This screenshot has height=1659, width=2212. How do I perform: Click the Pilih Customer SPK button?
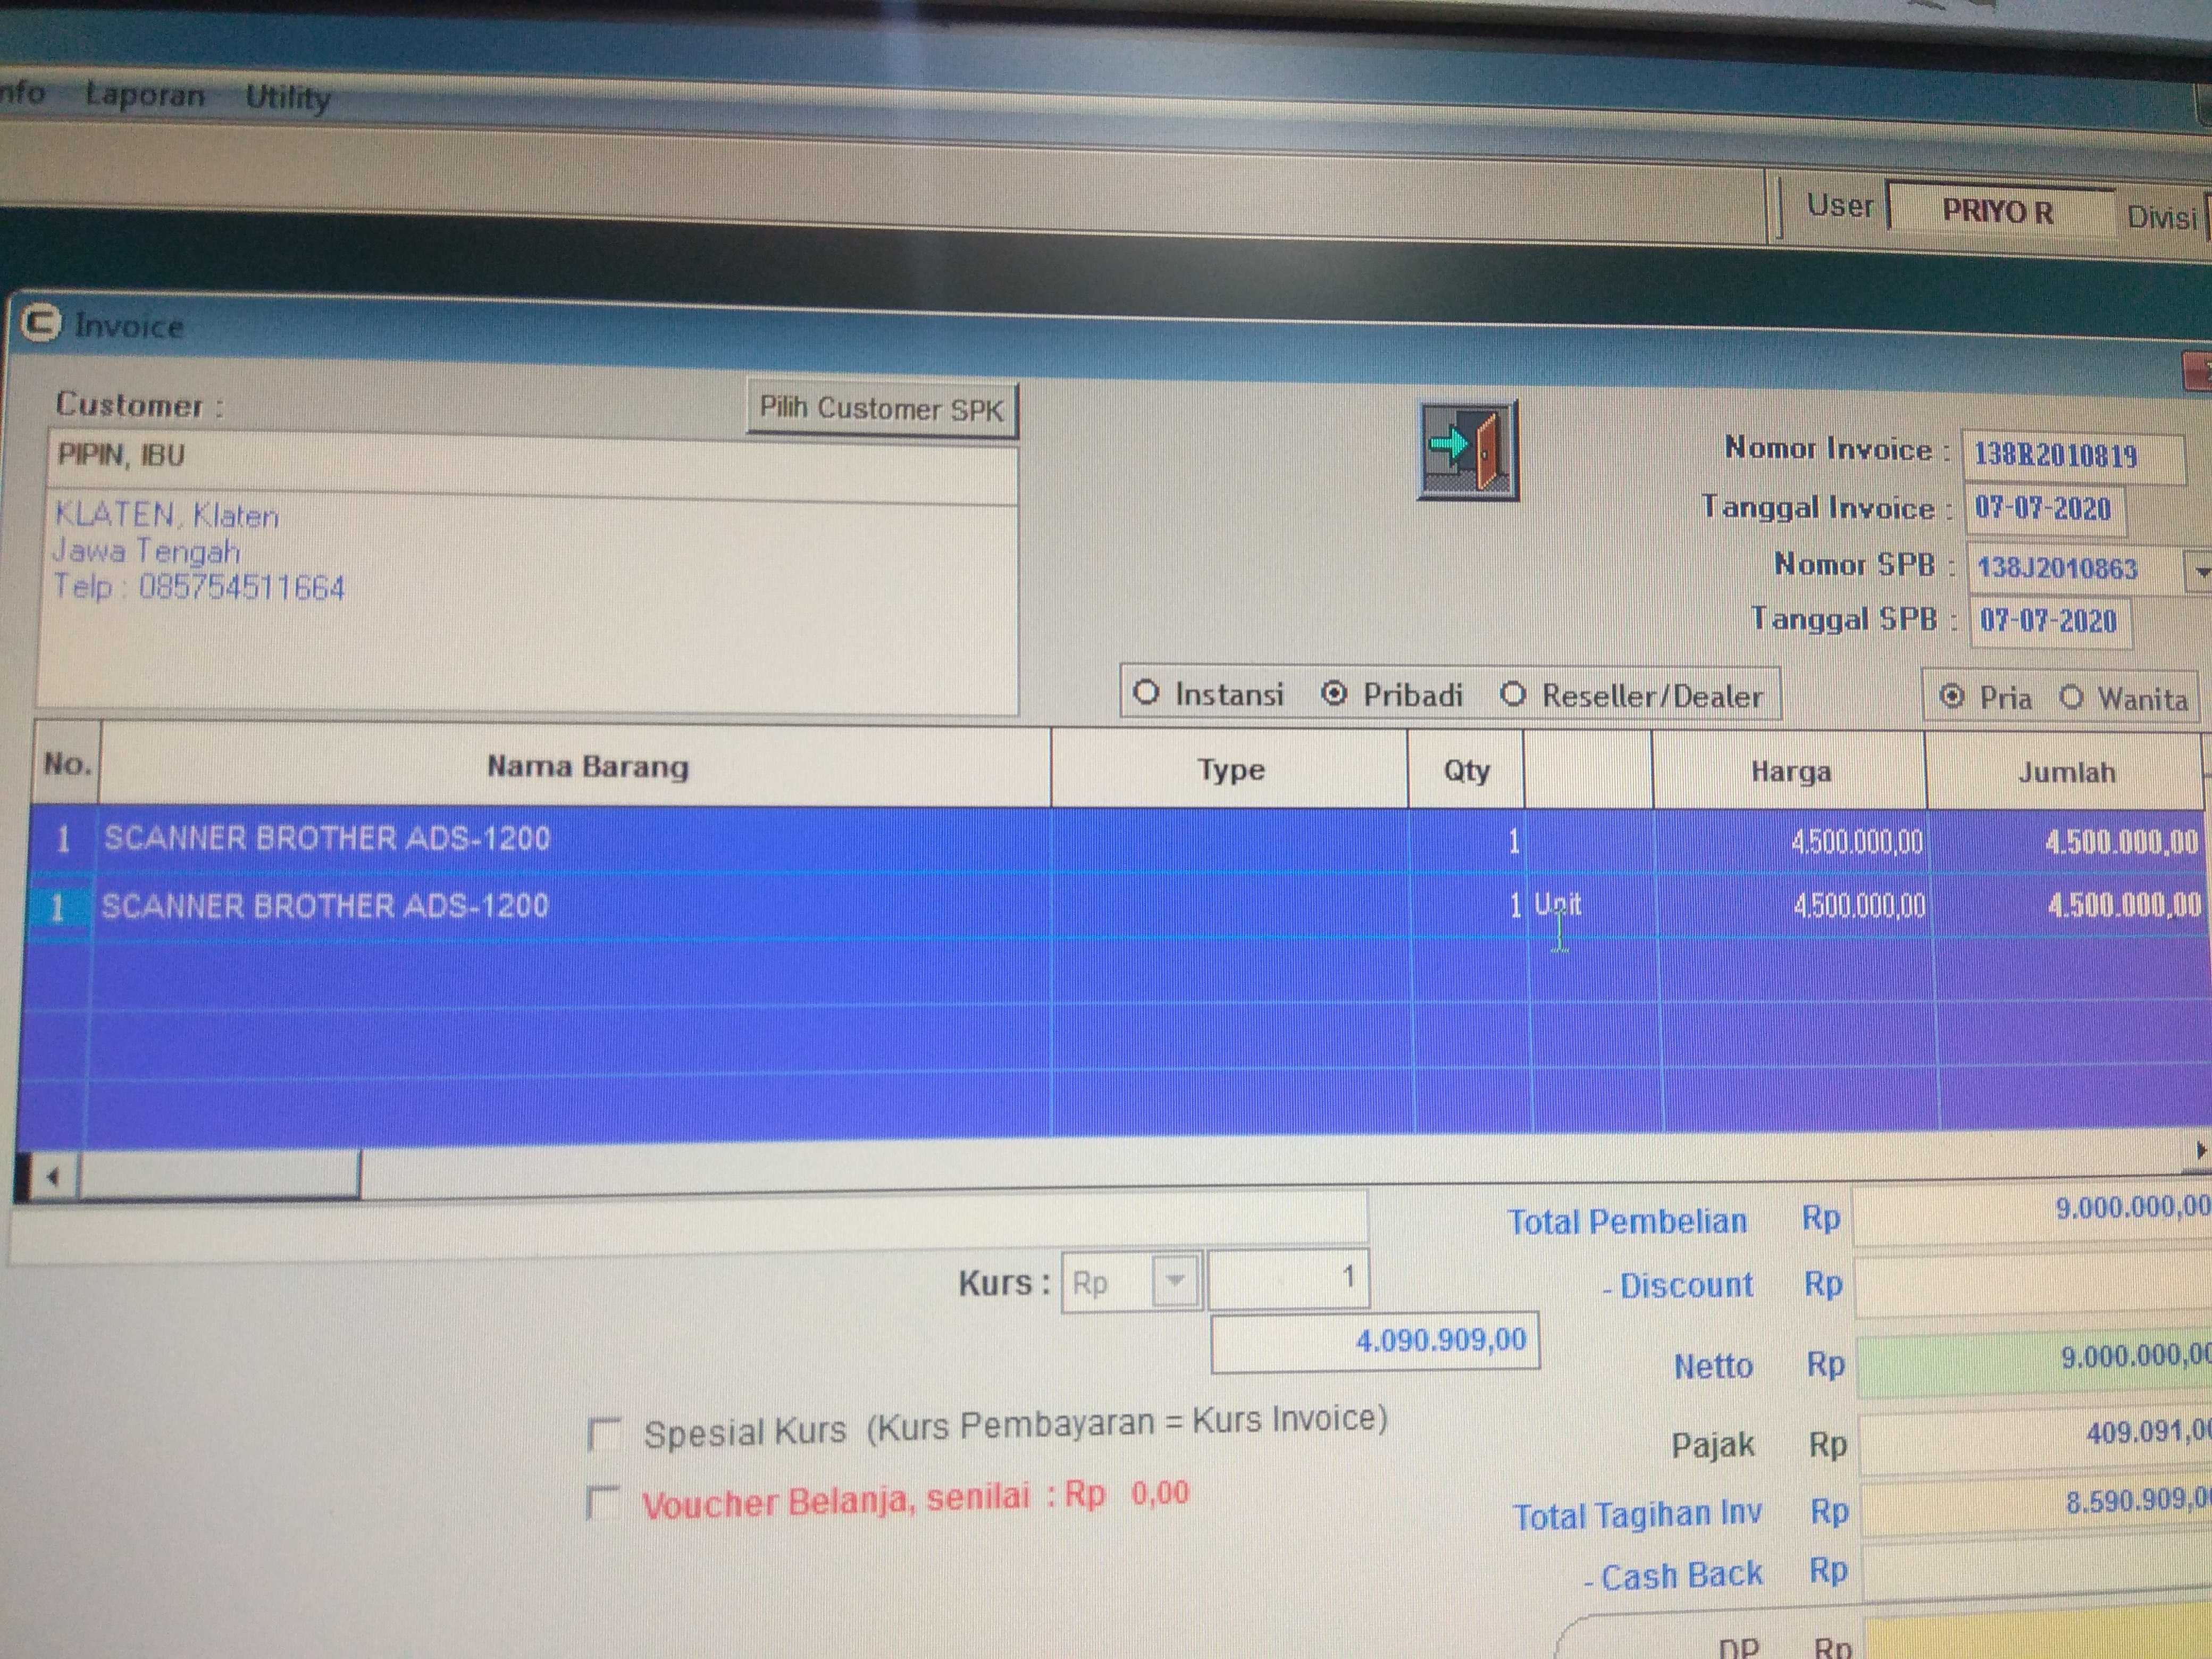point(881,409)
